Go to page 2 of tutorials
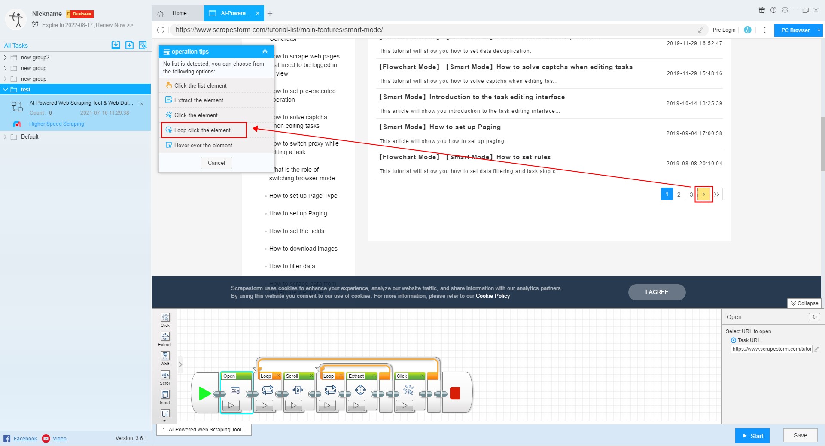Image resolution: width=825 pixels, height=446 pixels. 679,194
